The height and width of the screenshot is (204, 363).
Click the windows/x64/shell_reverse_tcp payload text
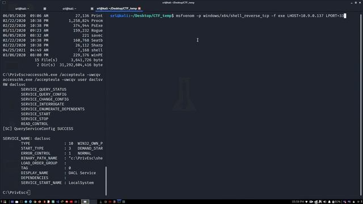click(x=236, y=16)
